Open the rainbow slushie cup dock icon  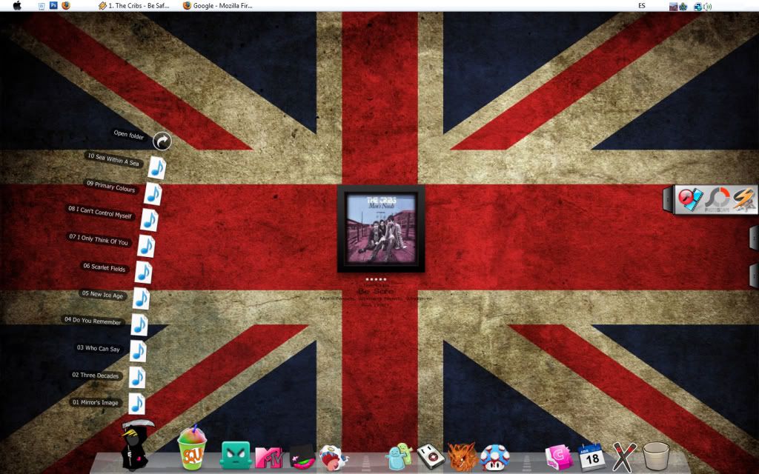click(x=192, y=448)
